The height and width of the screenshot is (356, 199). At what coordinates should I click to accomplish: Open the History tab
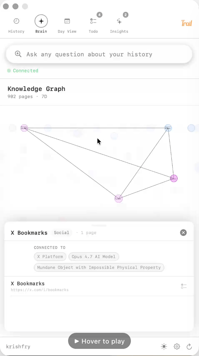[16, 26]
